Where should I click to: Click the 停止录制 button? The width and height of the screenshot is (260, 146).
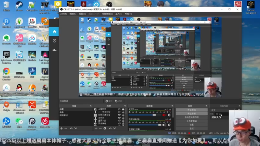(x=191, y=114)
